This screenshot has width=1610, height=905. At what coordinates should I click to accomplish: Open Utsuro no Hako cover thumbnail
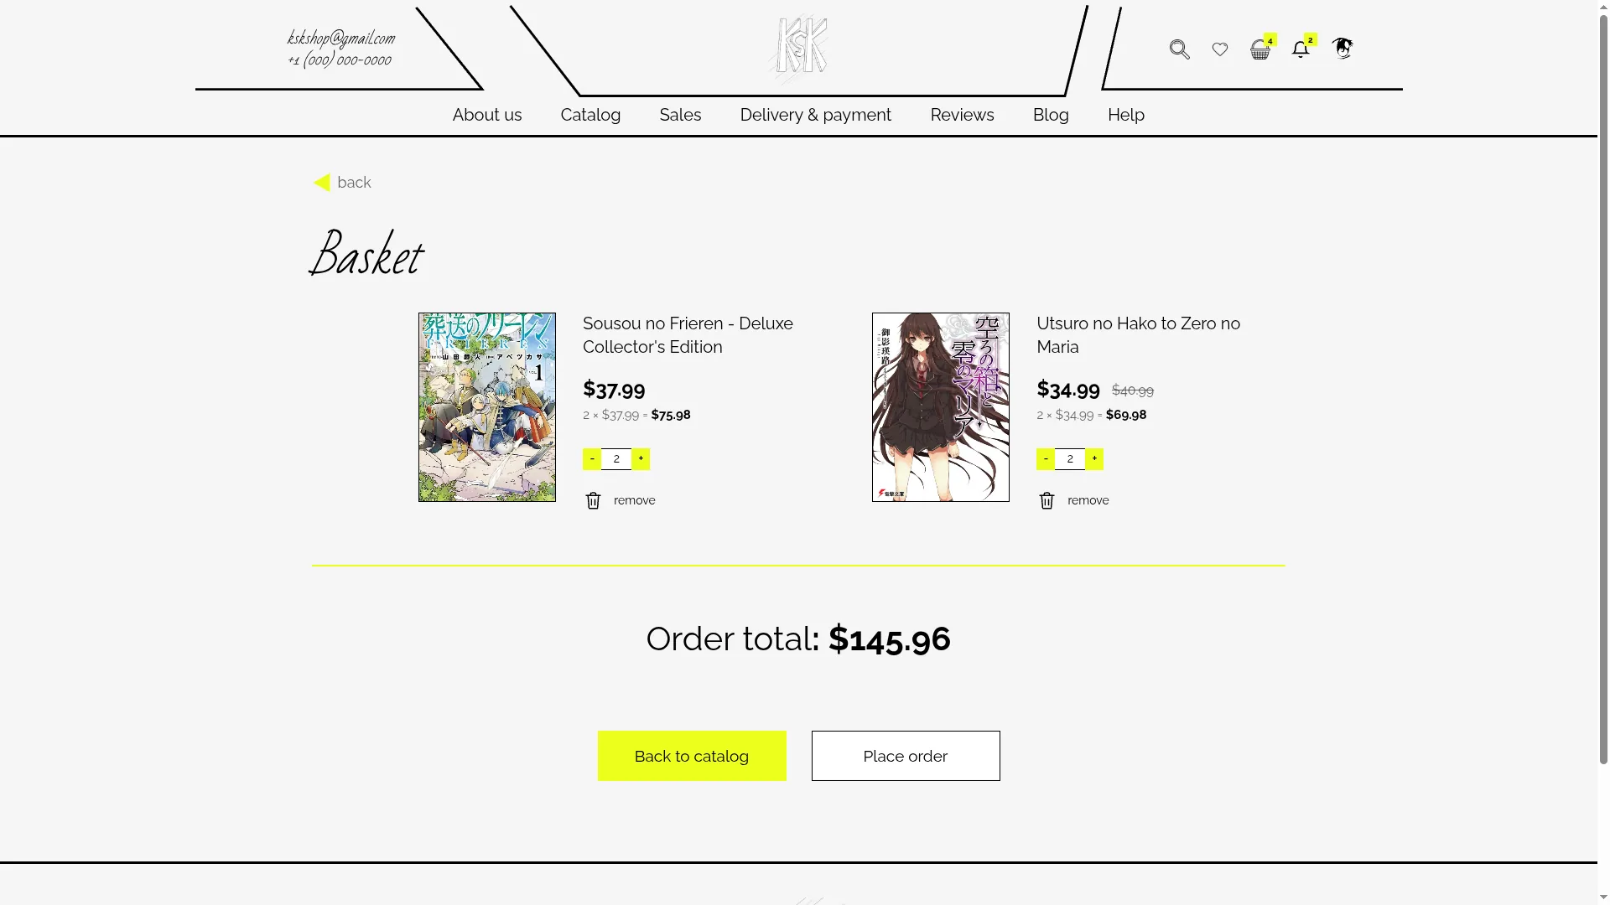pyautogui.click(x=941, y=407)
